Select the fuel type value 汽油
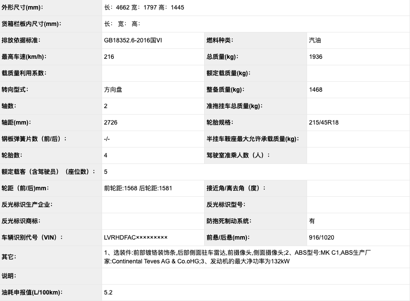The width and height of the screenshot is (410, 301). click(x=314, y=40)
